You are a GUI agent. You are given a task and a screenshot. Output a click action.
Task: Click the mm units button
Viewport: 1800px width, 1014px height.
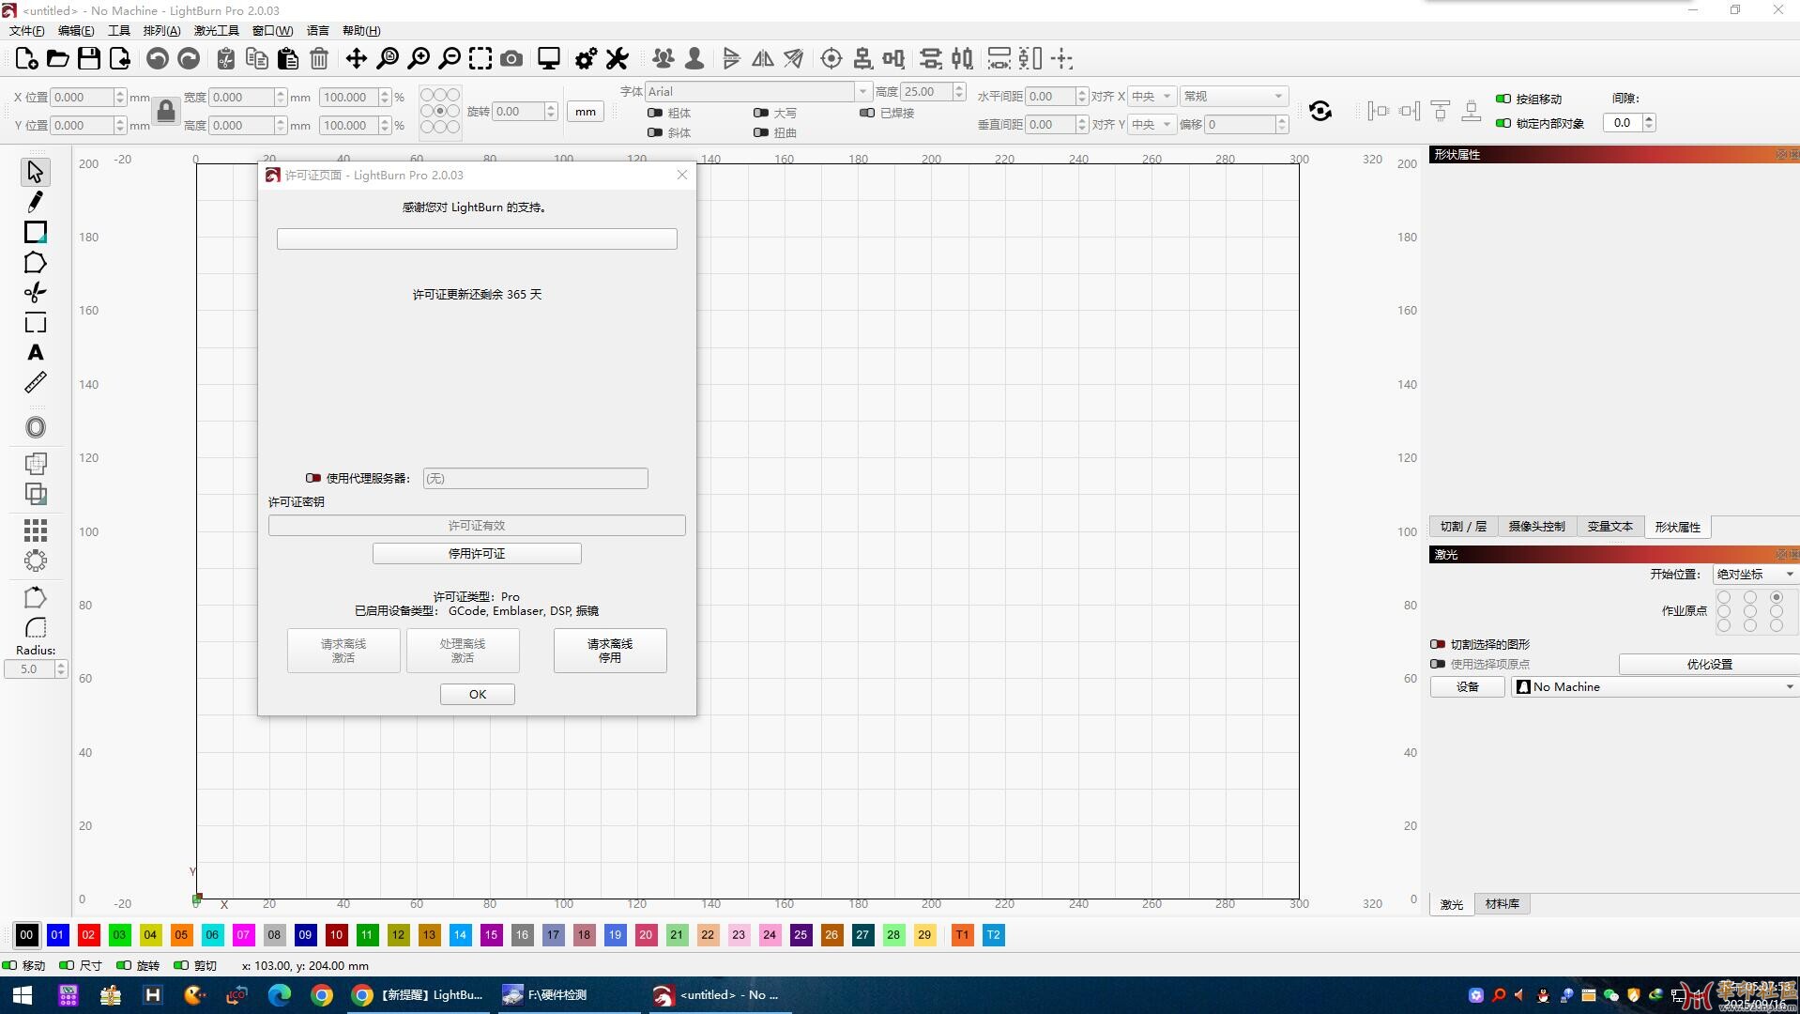586,112
